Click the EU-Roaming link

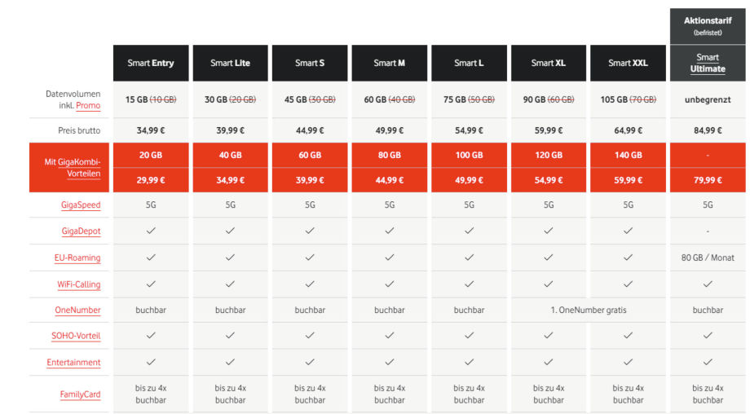coord(77,258)
